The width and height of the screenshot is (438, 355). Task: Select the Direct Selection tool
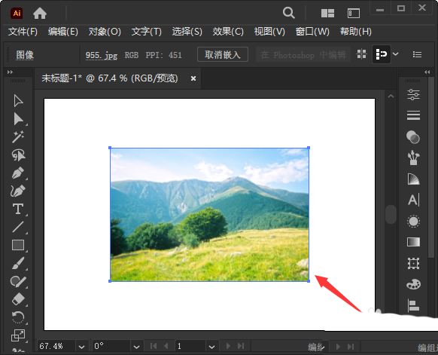18,119
